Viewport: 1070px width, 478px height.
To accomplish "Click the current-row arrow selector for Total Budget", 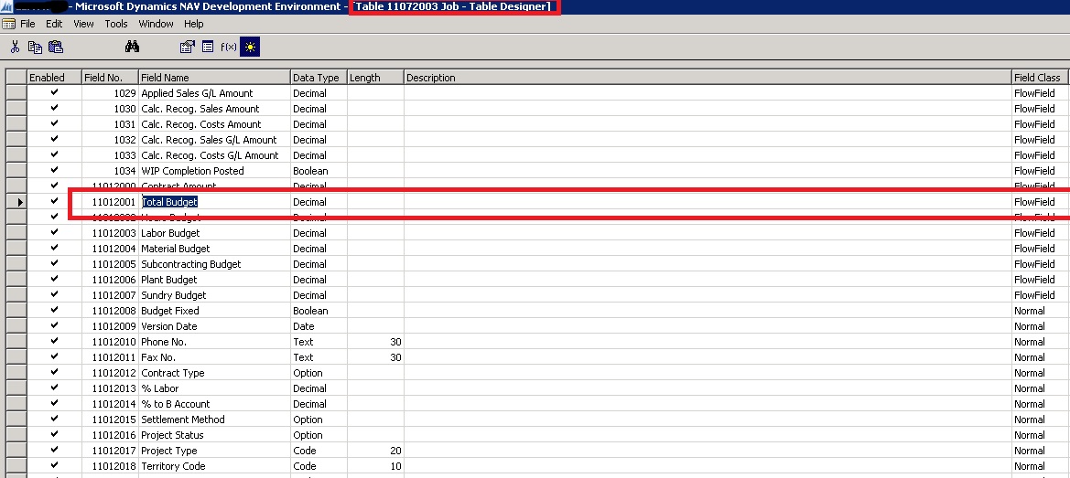I will 16,202.
